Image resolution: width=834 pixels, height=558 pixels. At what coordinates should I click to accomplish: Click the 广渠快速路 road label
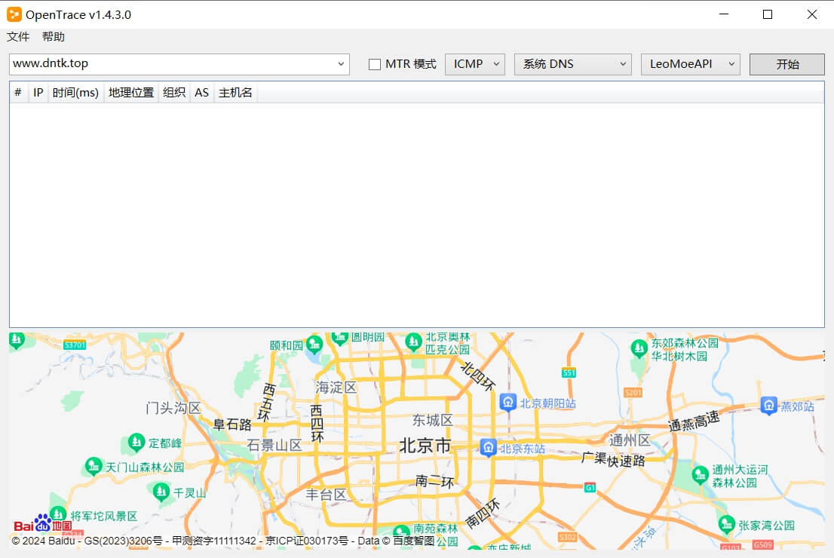[613, 459]
